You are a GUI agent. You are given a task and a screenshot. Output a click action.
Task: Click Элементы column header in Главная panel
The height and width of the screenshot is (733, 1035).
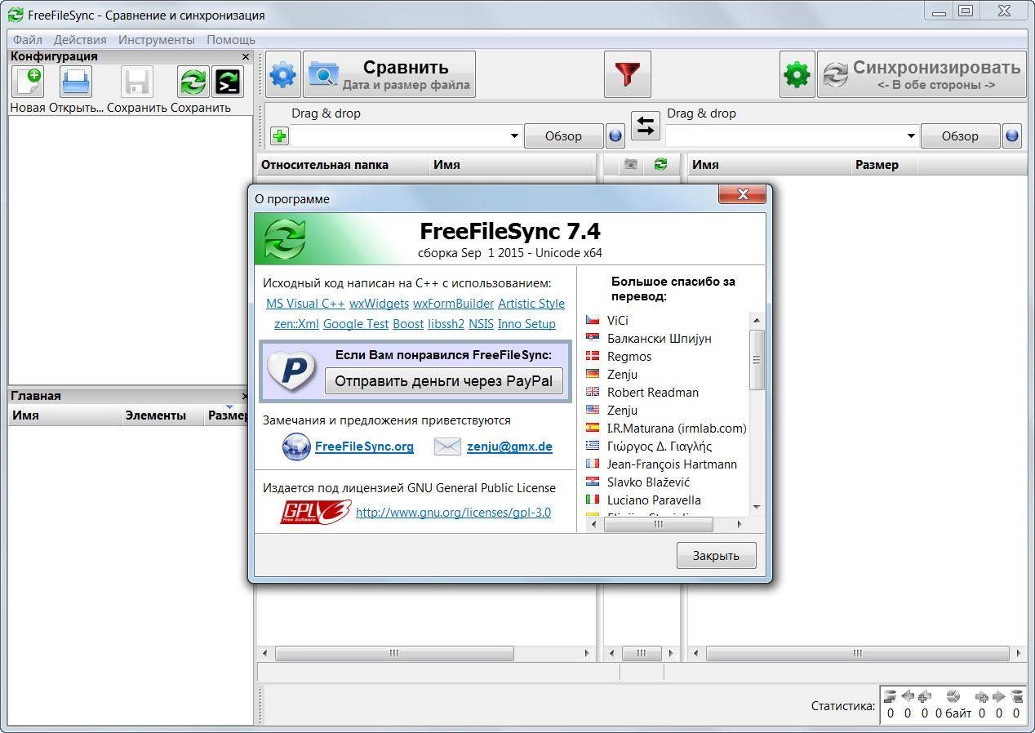(162, 415)
